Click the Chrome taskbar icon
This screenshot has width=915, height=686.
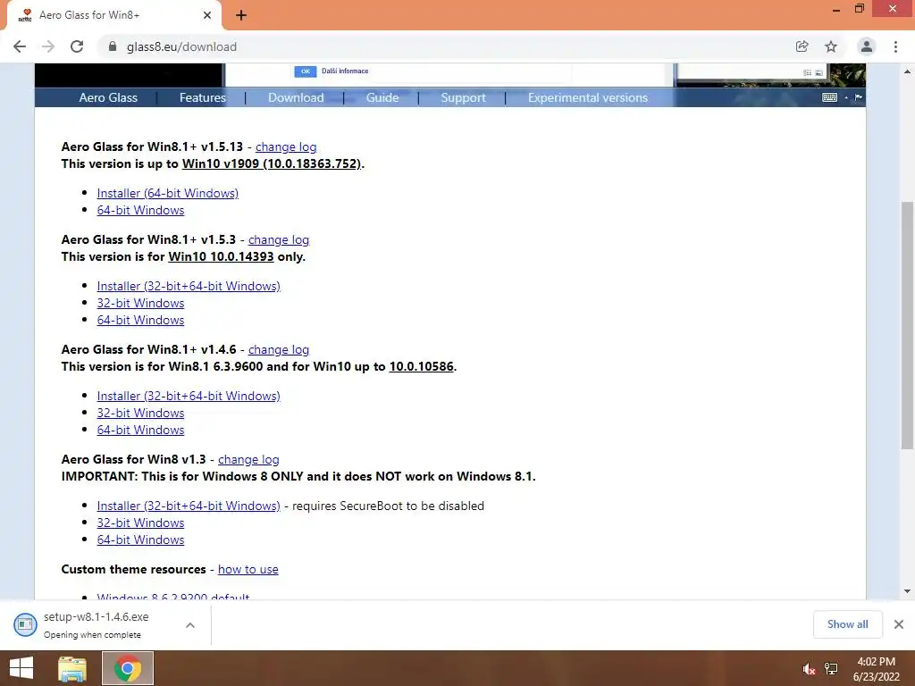pyautogui.click(x=128, y=668)
